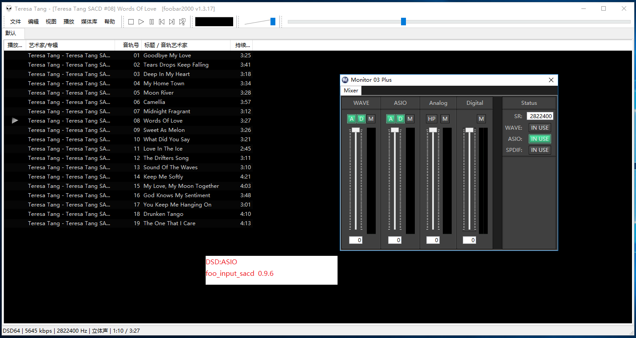Select the Mixer tab
This screenshot has width=636, height=338.
[351, 91]
